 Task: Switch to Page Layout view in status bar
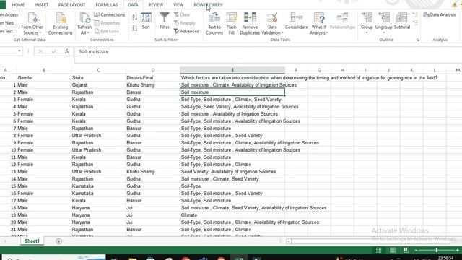pos(393,251)
